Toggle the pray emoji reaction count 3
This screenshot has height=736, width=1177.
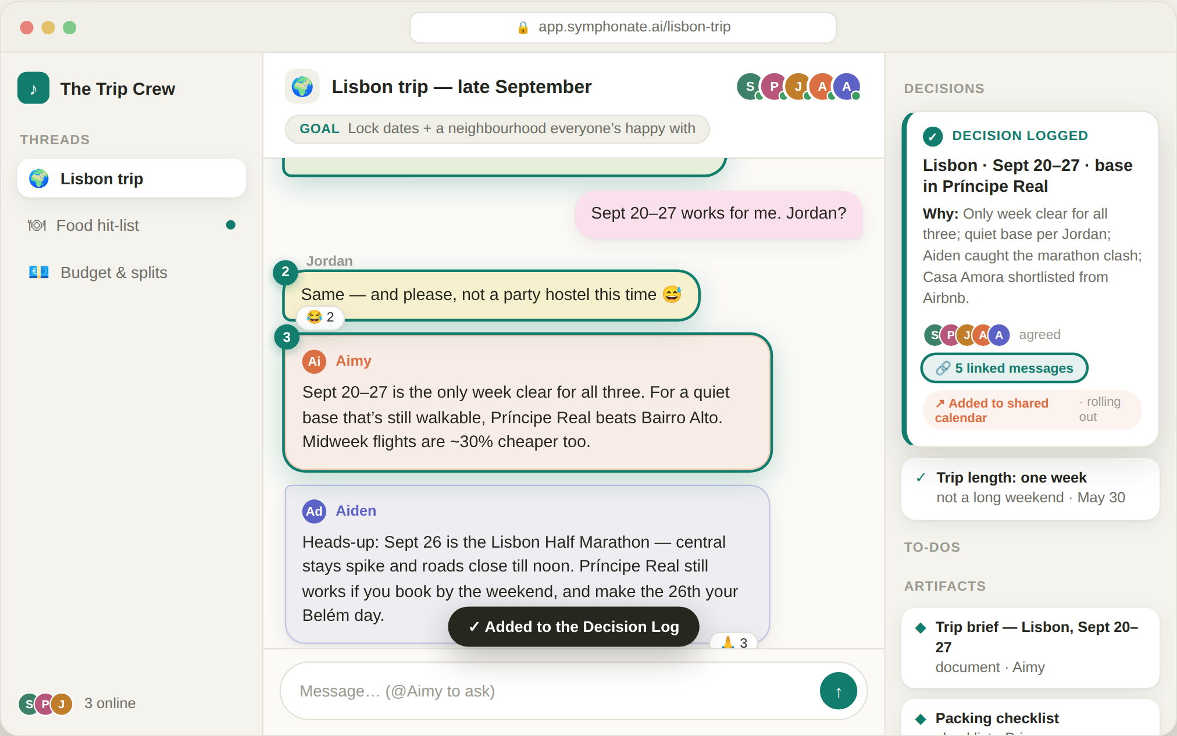click(x=734, y=642)
